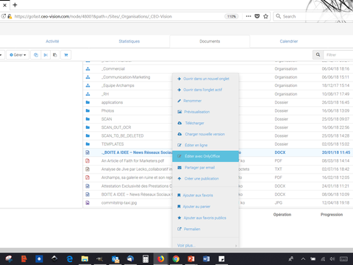The image size is (353, 265).
Task: Select commitstrip-taxi.jpg file name
Action: coord(119,202)
